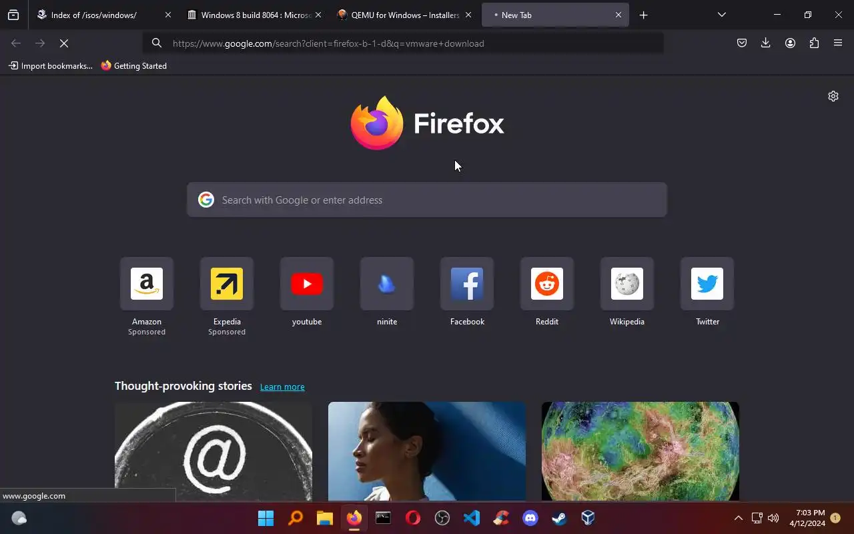
Task: Select the New Tab tab
Action: coord(555,15)
